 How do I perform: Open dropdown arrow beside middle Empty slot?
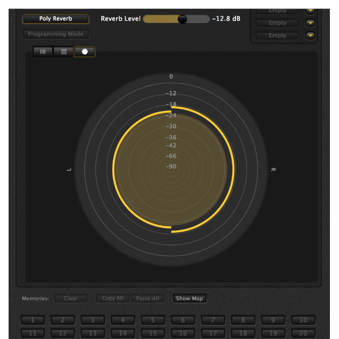310,23
